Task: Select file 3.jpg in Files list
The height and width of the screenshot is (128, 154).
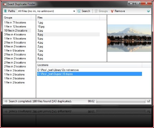Action: (x=68, y=31)
